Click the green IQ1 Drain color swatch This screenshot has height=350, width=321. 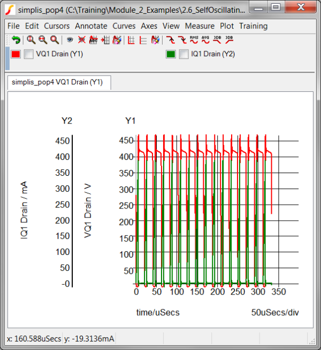(x=171, y=54)
